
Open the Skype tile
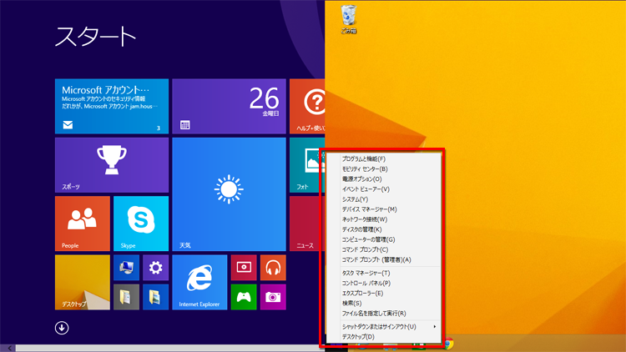point(140,224)
